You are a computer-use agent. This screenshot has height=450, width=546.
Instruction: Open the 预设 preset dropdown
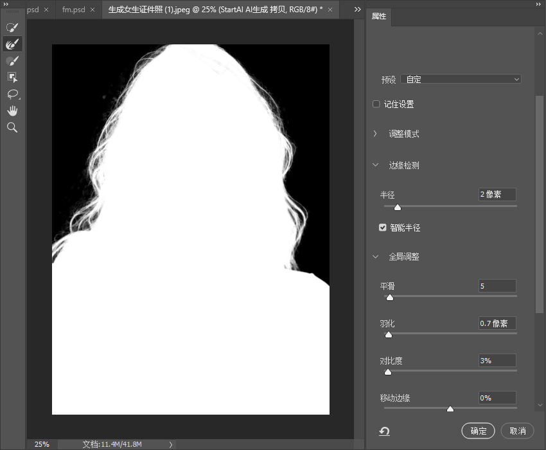[x=461, y=79]
